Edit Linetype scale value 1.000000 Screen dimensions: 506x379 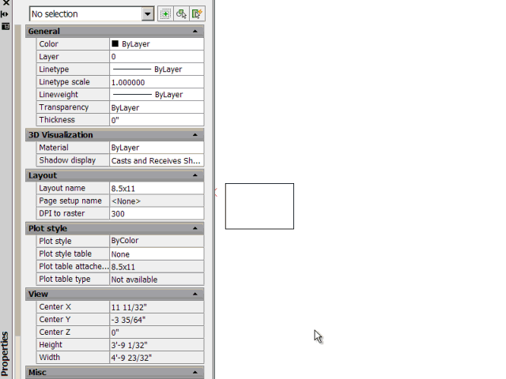point(157,82)
